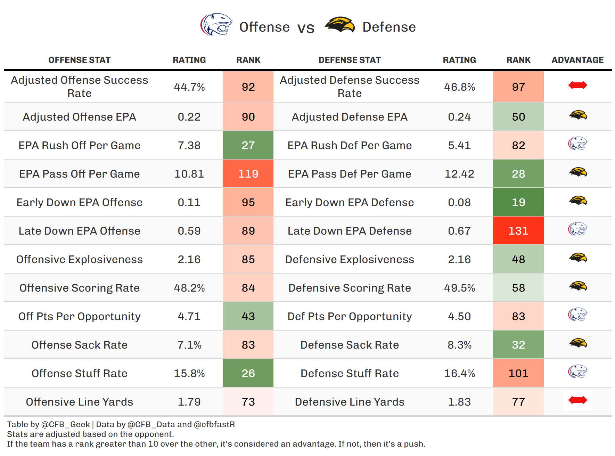Click the eagle advantage icon in Sack Rate row

point(577,343)
